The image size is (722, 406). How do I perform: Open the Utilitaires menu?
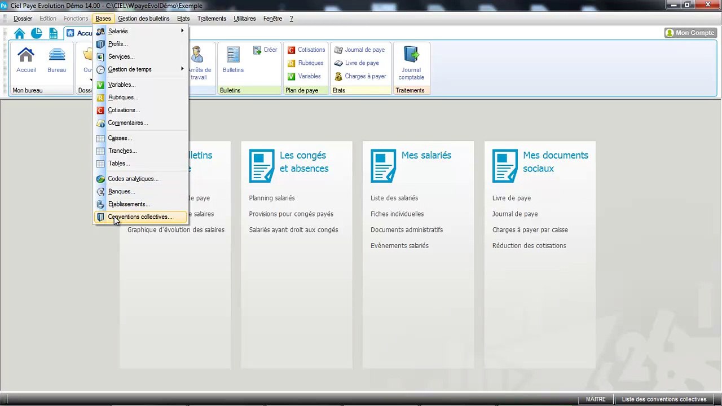245,19
